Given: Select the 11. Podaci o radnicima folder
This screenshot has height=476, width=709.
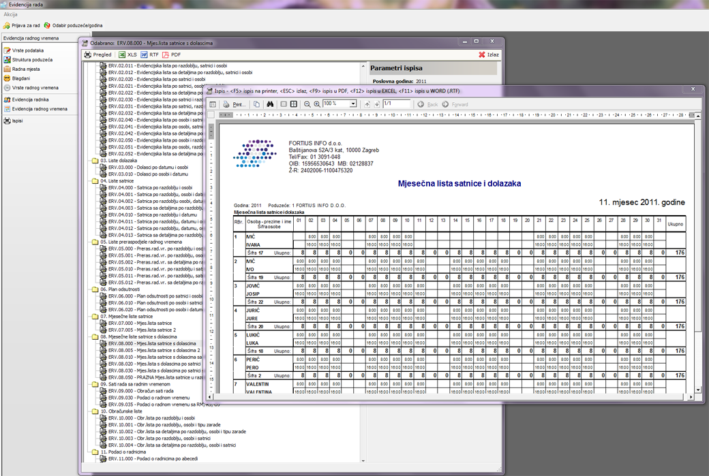Looking at the screenshot, I should coord(123,451).
